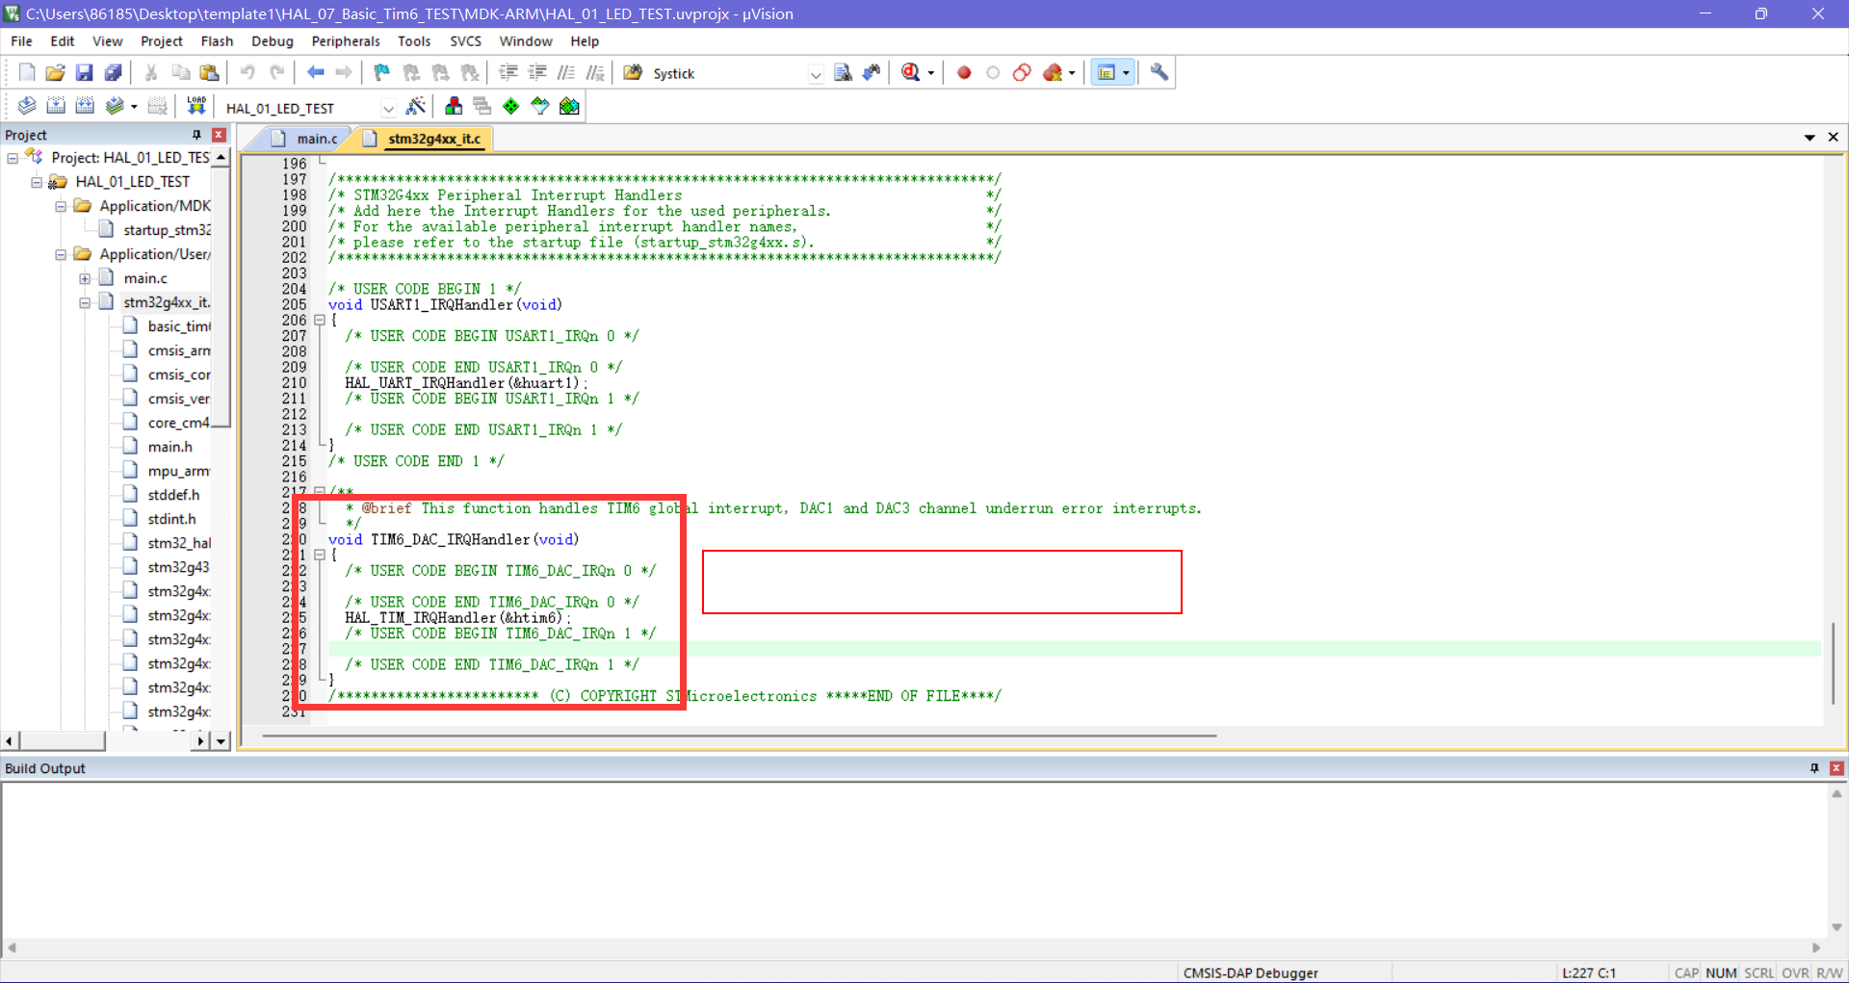Click the editor horizontal scrollbar
The height and width of the screenshot is (983, 1849).
pyautogui.click(x=740, y=736)
